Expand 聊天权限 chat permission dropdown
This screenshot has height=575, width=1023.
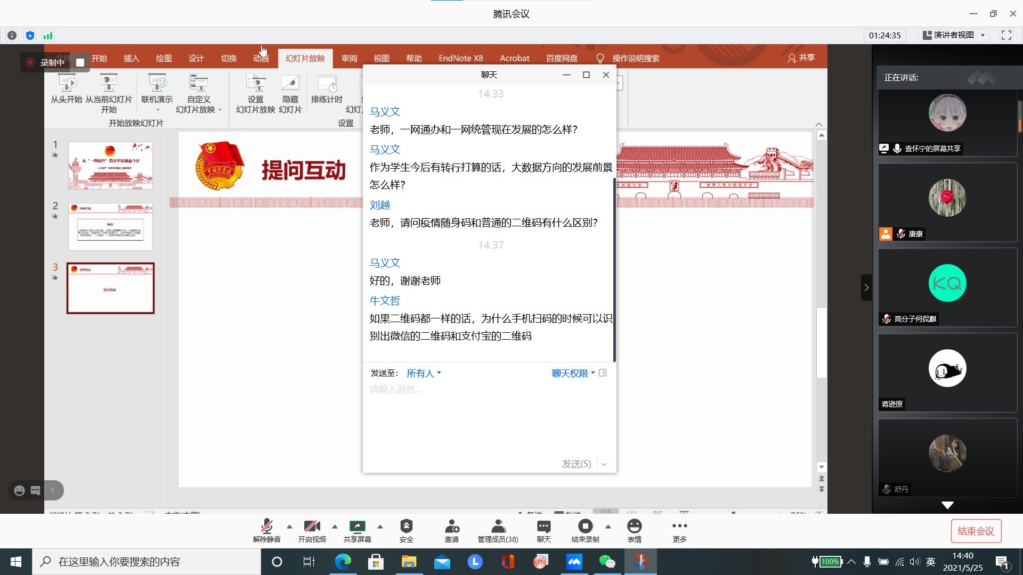(572, 373)
